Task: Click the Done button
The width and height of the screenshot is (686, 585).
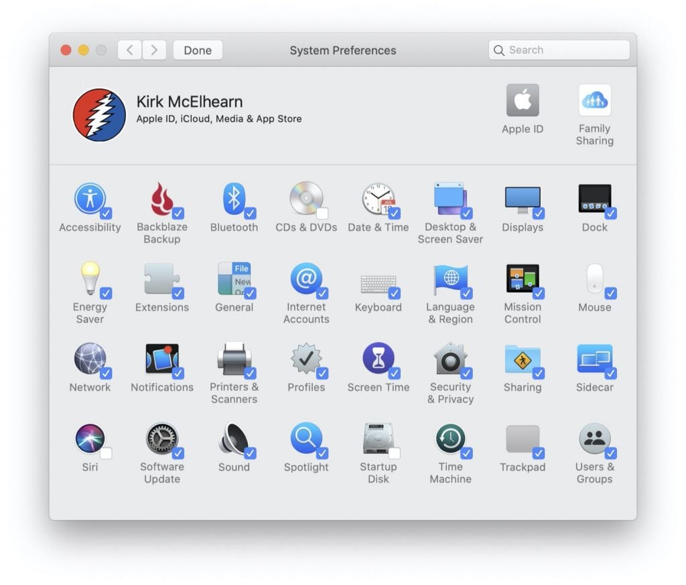Action: (198, 50)
